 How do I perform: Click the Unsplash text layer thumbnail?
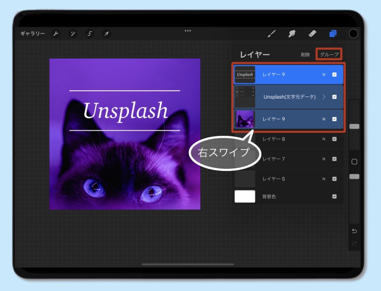click(x=245, y=74)
